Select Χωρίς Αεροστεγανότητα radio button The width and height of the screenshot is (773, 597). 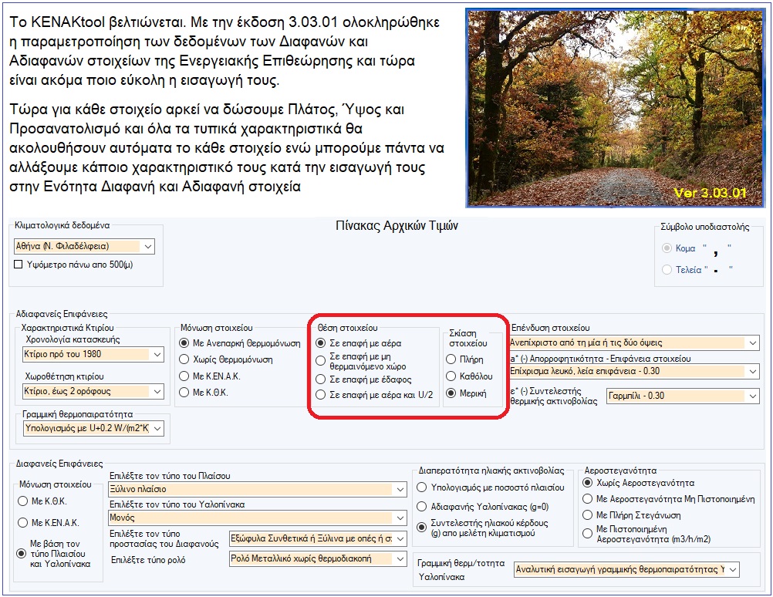(x=588, y=483)
